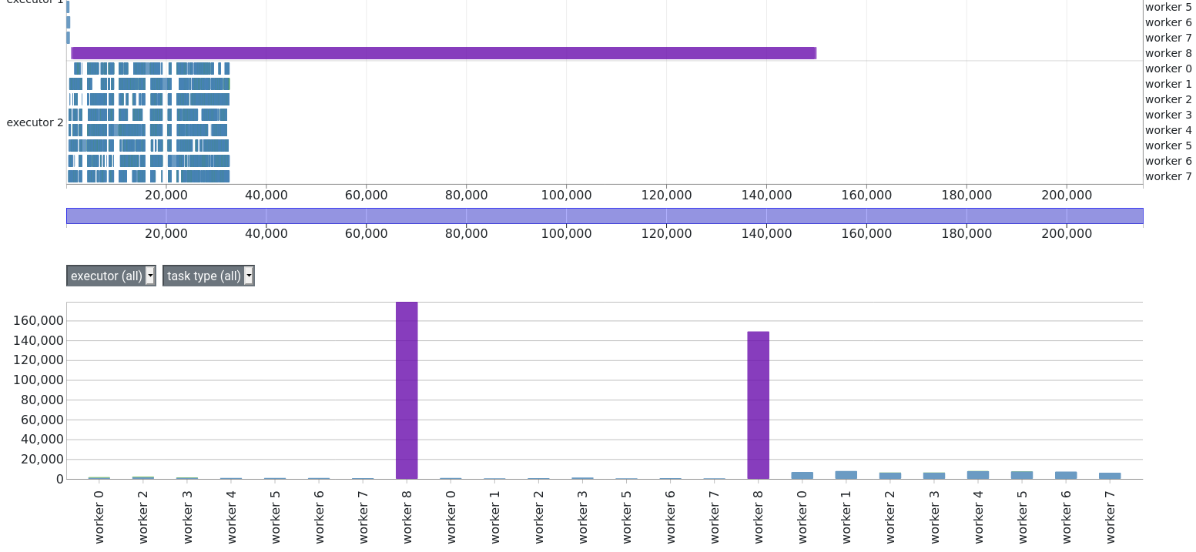This screenshot has height=552, width=1196.
Task: Click the blue range brush slider below the timeline
Action: point(605,216)
